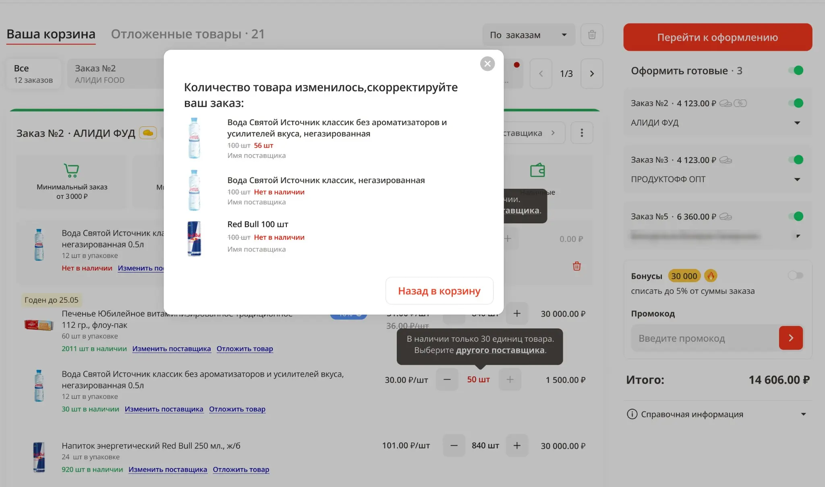Click the Минимальный заказ cart icon
The height and width of the screenshot is (487, 825).
71,170
